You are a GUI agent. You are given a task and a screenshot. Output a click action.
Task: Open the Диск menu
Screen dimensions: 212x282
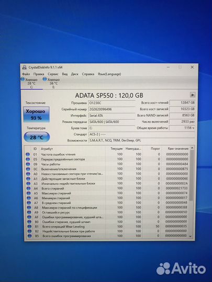pos(75,74)
